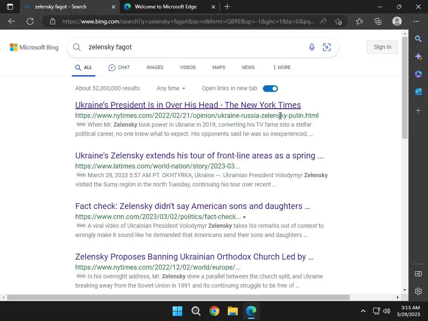Open network tray icon

click(377, 311)
